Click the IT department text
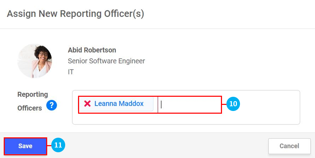The image size is (315, 158). [x=71, y=72]
